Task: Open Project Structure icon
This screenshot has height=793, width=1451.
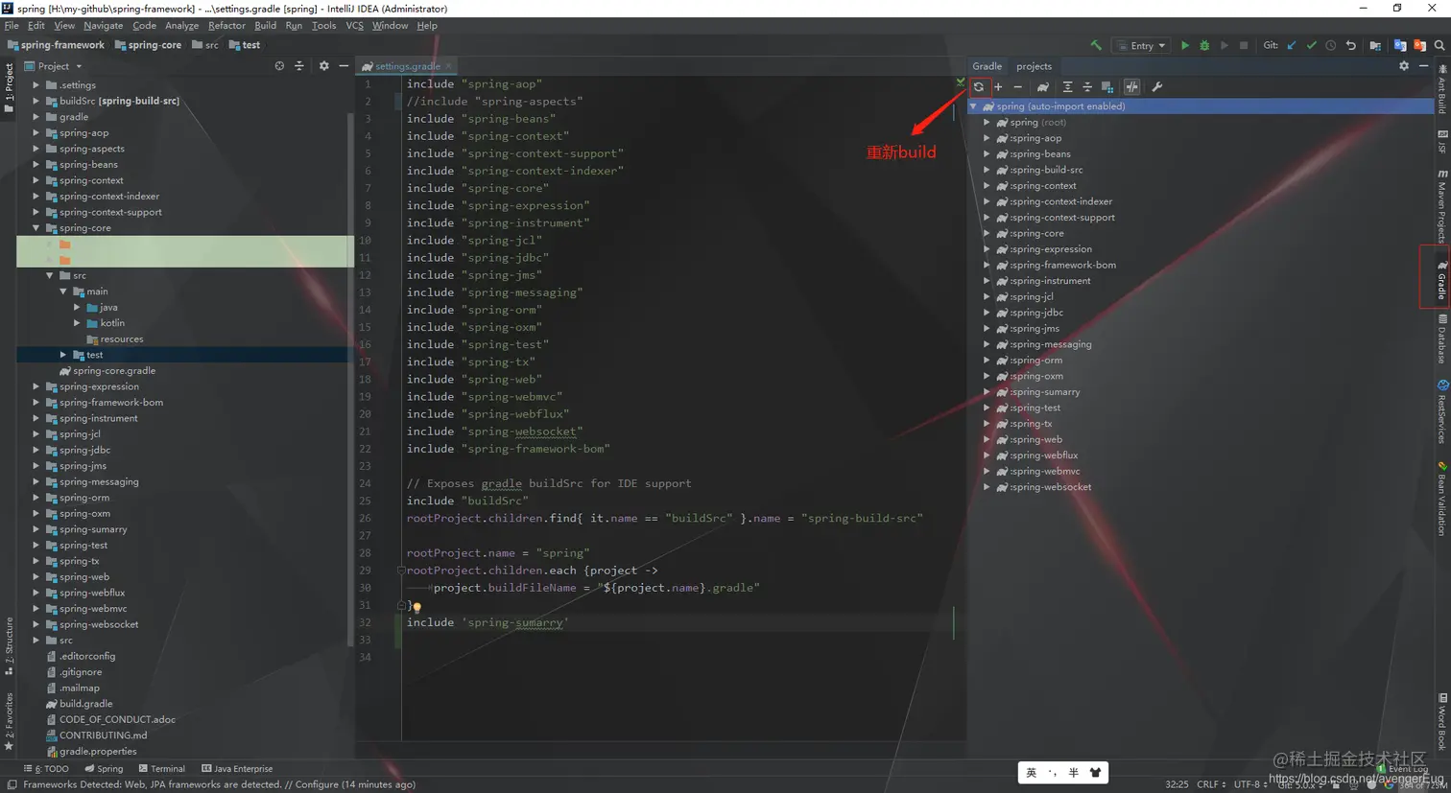Action: pos(1375,45)
